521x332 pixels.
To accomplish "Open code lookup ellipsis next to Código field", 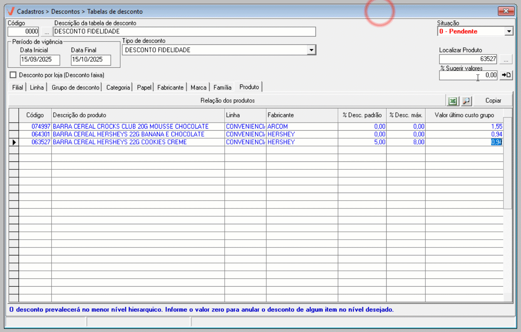I will 47,32.
